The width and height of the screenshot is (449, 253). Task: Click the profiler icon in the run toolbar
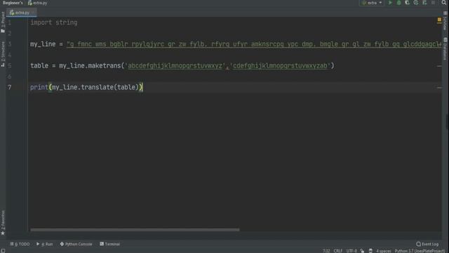click(x=416, y=3)
